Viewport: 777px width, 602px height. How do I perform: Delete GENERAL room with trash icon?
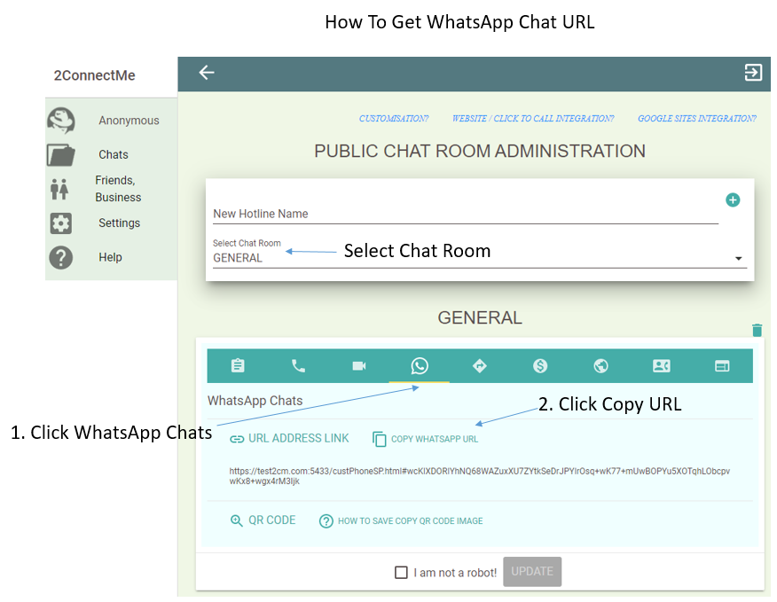757,330
